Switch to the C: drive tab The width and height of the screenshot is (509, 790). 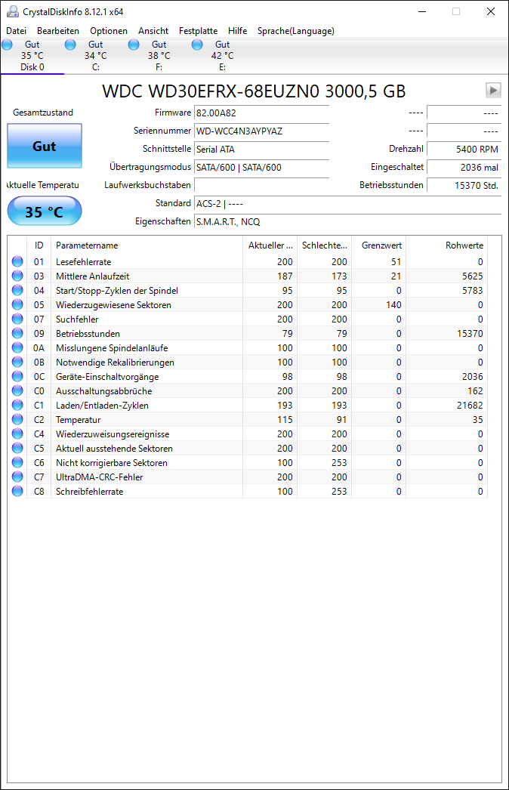point(96,55)
